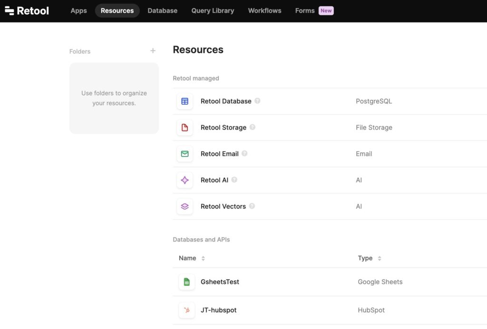Open the GsheetsTest resource
The width and height of the screenshot is (487, 329).
[x=220, y=282]
